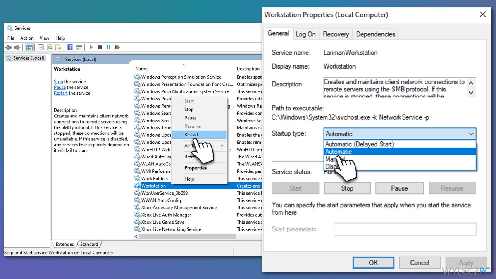The width and height of the screenshot is (496, 279).
Task: Switch to the Extended view tab
Action: [65, 244]
